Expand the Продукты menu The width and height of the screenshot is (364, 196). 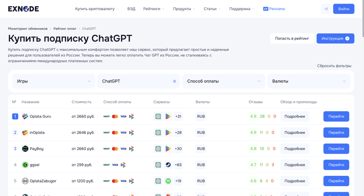pos(184,9)
